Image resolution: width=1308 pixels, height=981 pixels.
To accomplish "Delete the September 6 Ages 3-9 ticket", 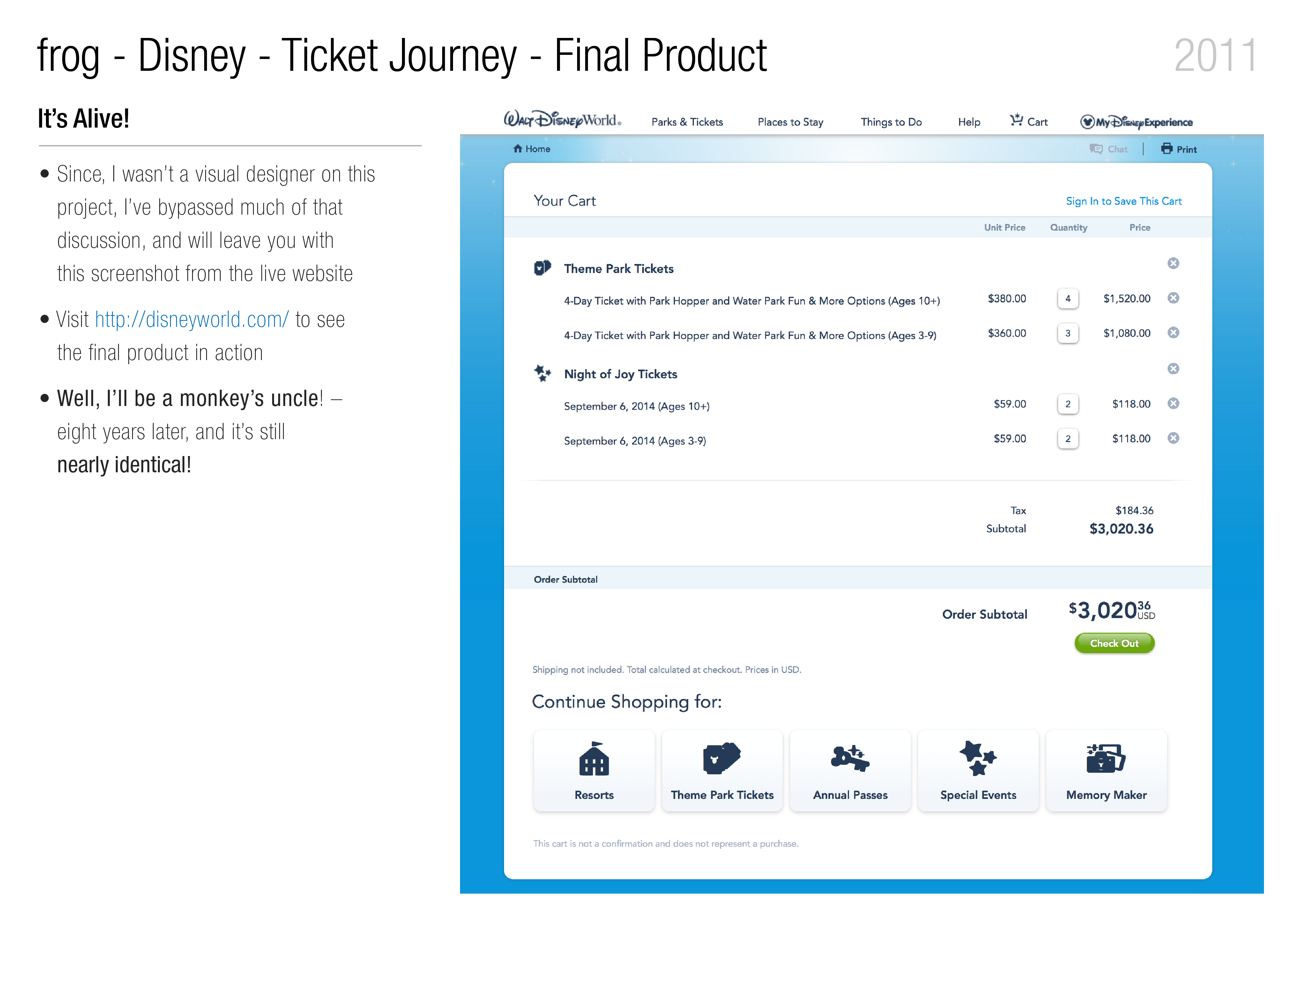I will point(1173,438).
